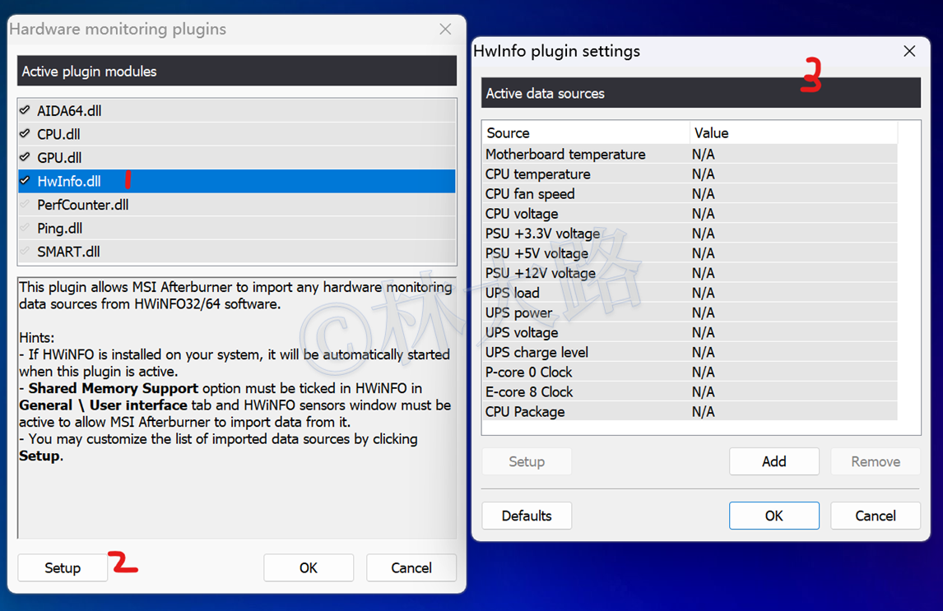Image resolution: width=943 pixels, height=611 pixels.
Task: Click Add to add a data source
Action: pyautogui.click(x=774, y=461)
